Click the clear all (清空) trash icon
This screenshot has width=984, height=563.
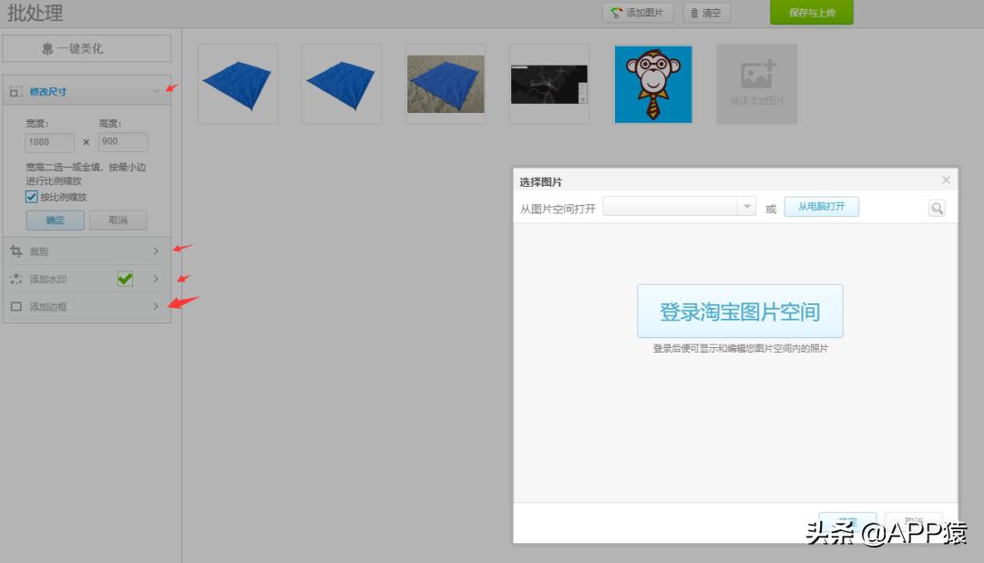(x=694, y=13)
